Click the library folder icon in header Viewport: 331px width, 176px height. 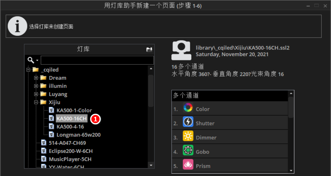(x=149, y=49)
